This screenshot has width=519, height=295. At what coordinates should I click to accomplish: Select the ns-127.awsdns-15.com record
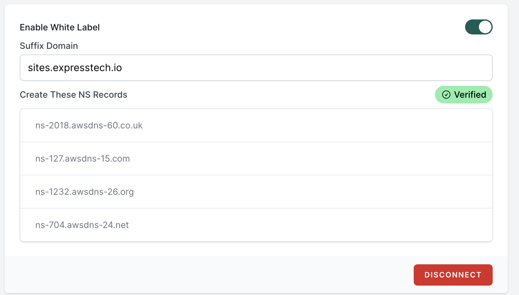[x=256, y=158]
